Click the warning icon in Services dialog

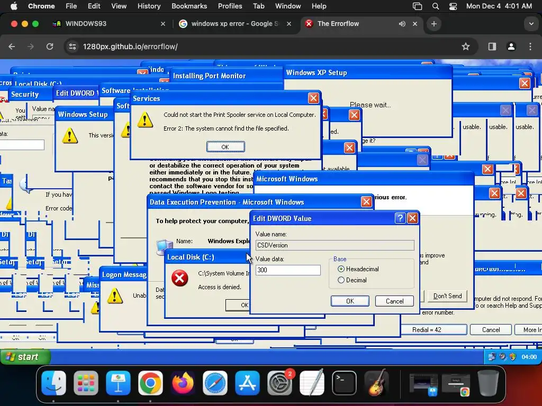[145, 120]
